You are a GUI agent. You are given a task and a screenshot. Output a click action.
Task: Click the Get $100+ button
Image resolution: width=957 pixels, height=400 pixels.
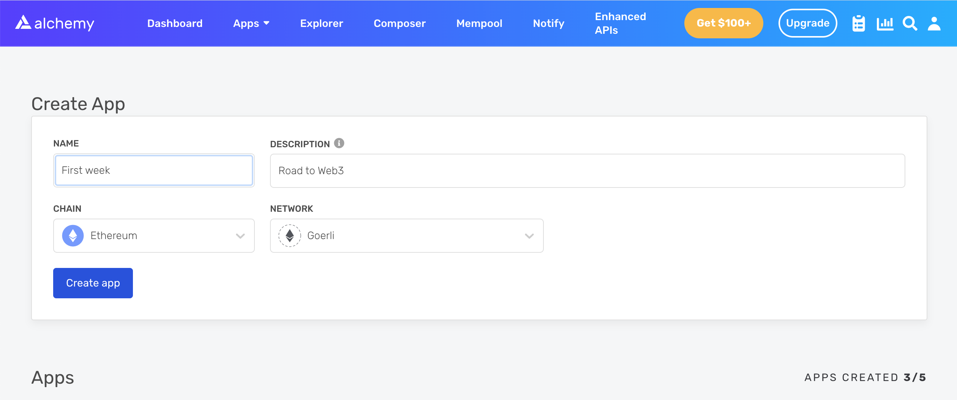pyautogui.click(x=723, y=23)
